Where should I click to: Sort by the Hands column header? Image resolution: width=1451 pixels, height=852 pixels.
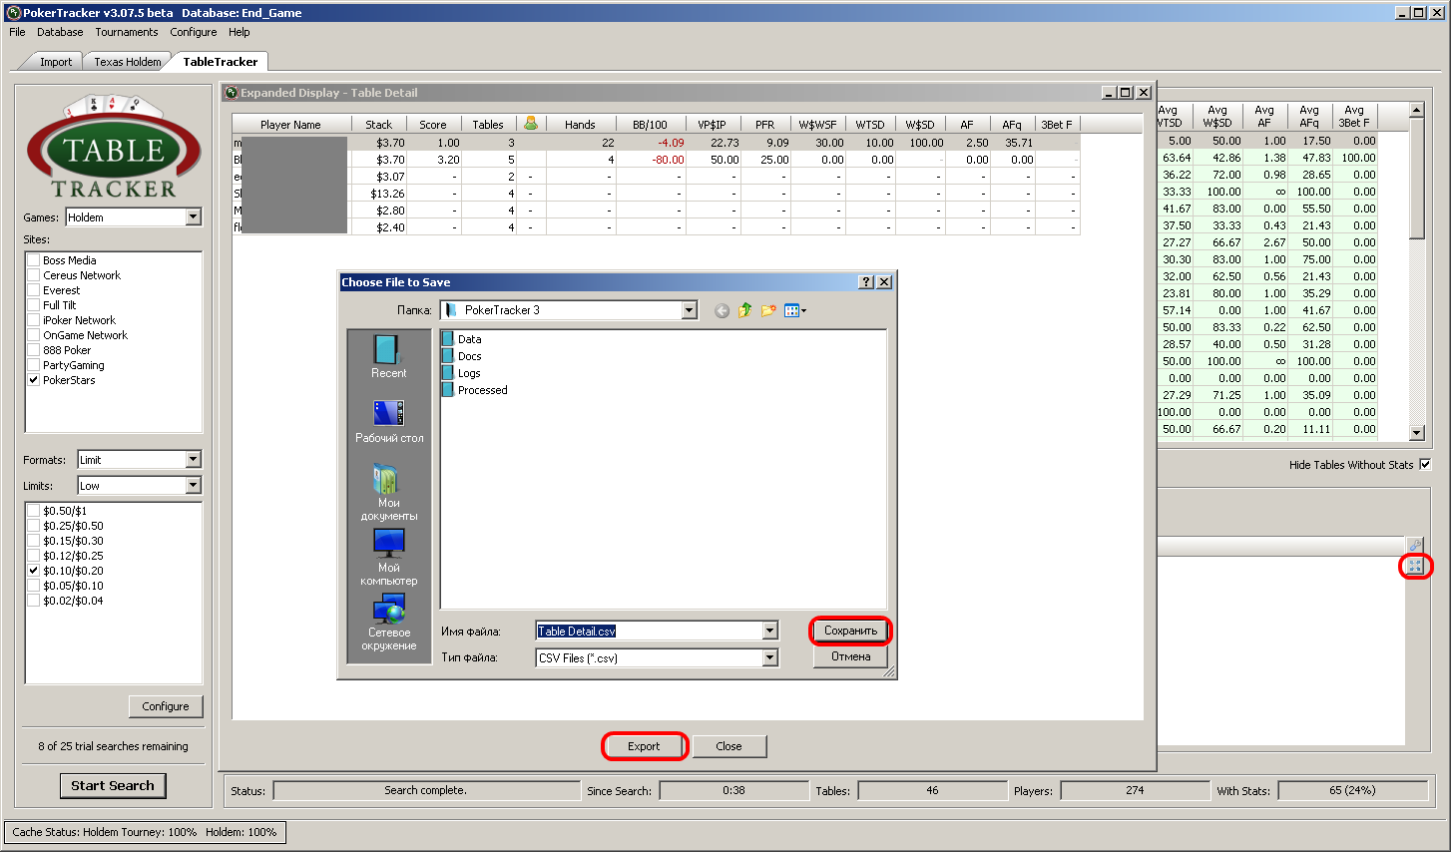tap(580, 125)
